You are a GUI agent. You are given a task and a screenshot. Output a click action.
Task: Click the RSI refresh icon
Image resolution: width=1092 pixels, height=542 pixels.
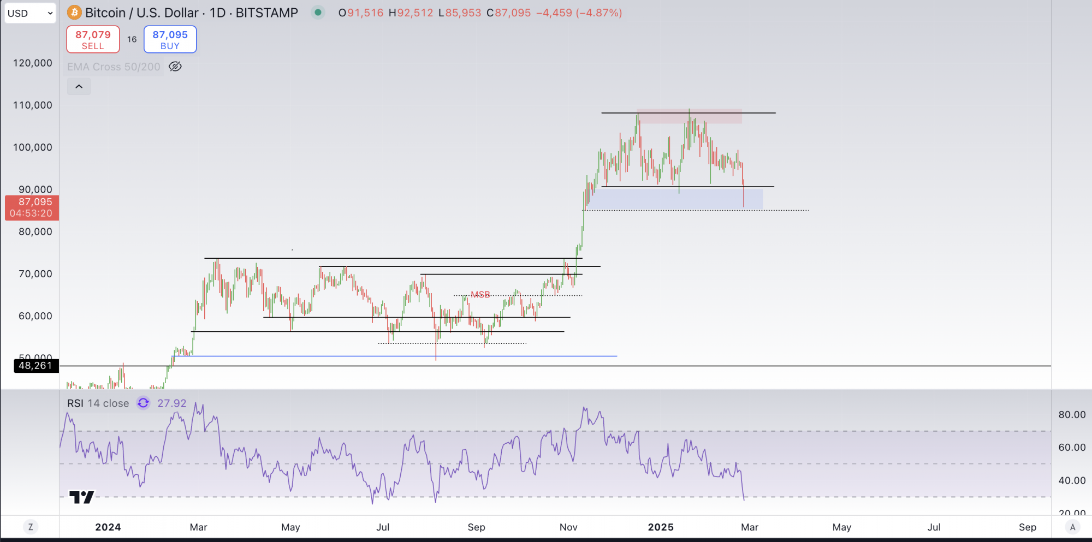pyautogui.click(x=143, y=403)
